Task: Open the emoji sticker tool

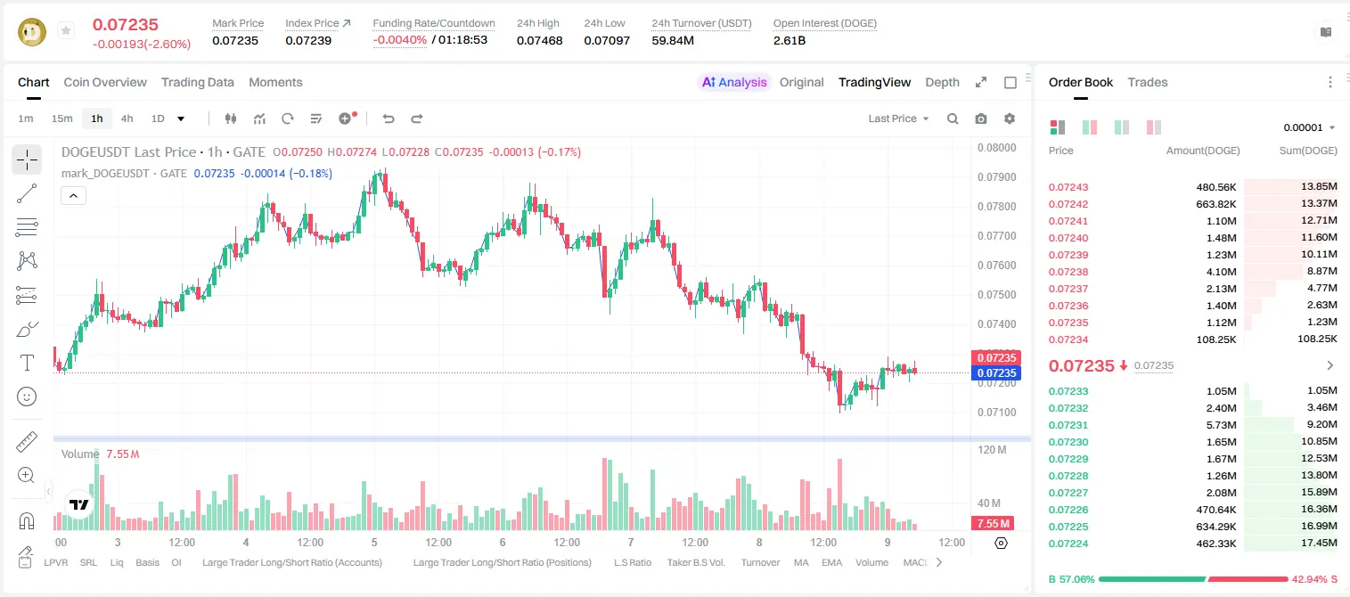Action: click(27, 397)
